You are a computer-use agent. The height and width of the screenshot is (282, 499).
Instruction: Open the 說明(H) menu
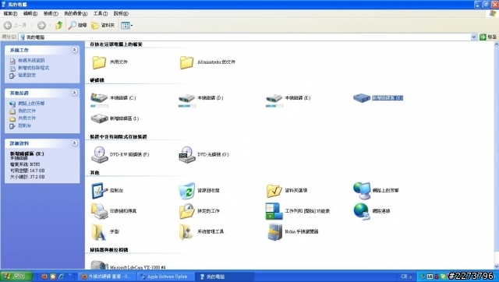tap(121, 13)
